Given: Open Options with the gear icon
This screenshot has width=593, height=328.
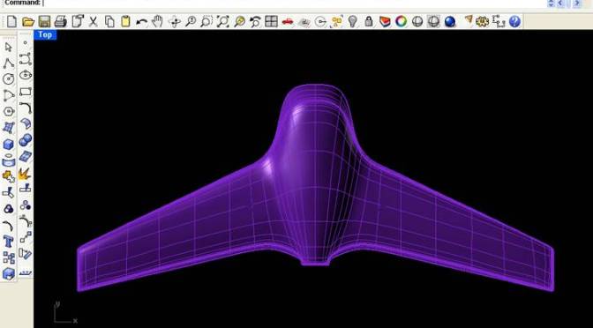Looking at the screenshot, I should tap(482, 21).
